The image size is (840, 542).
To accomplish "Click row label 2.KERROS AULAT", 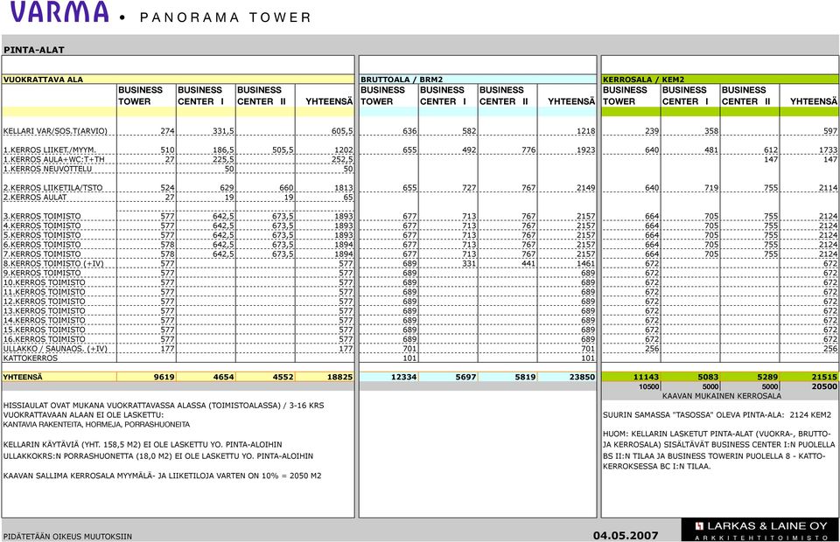I will point(35,198).
